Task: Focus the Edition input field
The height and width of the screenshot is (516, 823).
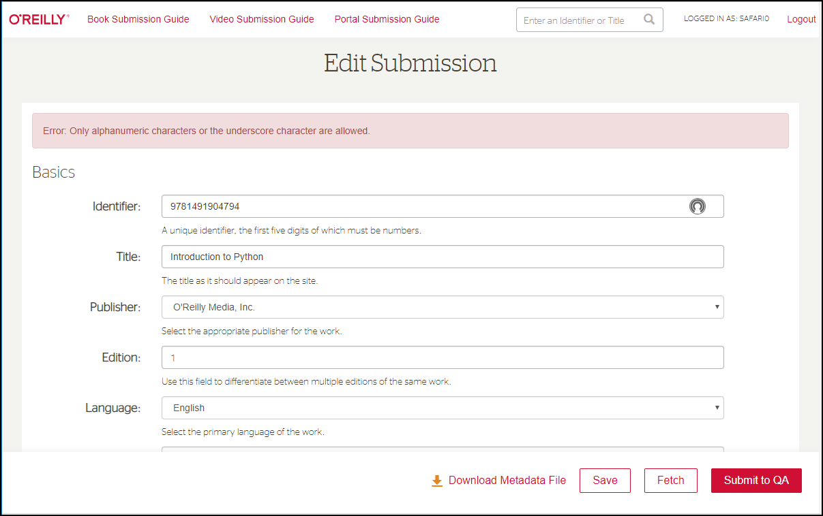Action: 443,357
